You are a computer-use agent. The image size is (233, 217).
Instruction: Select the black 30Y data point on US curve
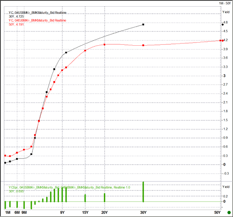click(x=143, y=24)
